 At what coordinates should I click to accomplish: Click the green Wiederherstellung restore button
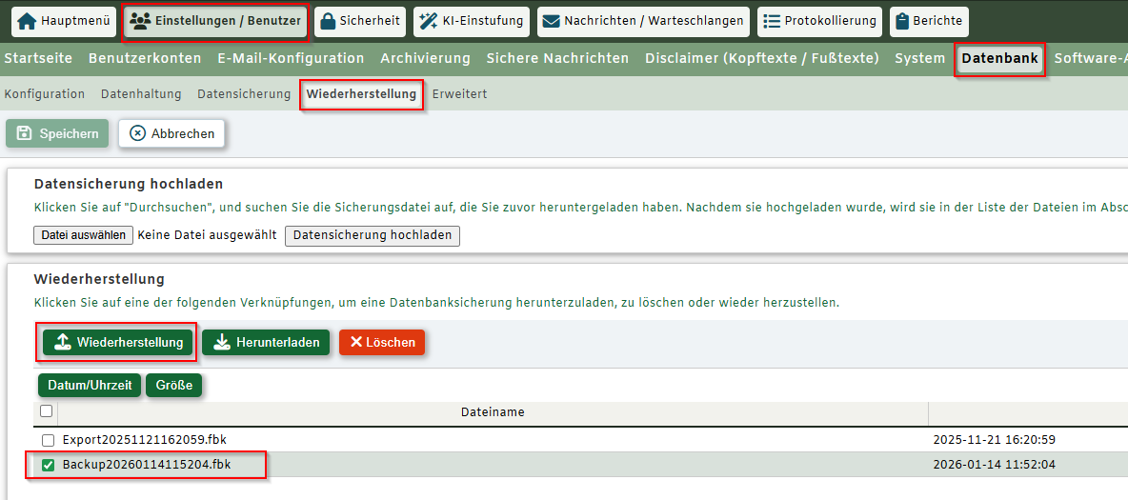point(118,343)
